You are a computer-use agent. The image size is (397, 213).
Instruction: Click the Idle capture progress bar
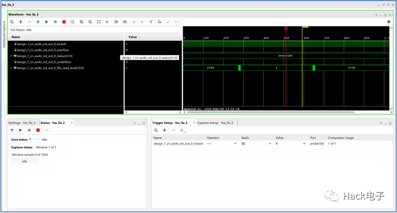25,161
